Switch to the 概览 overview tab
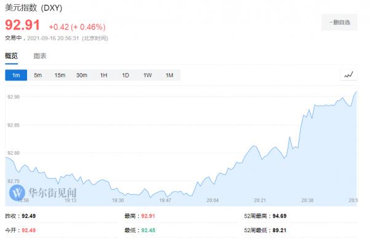The height and width of the screenshot is (239, 369). click(x=11, y=56)
